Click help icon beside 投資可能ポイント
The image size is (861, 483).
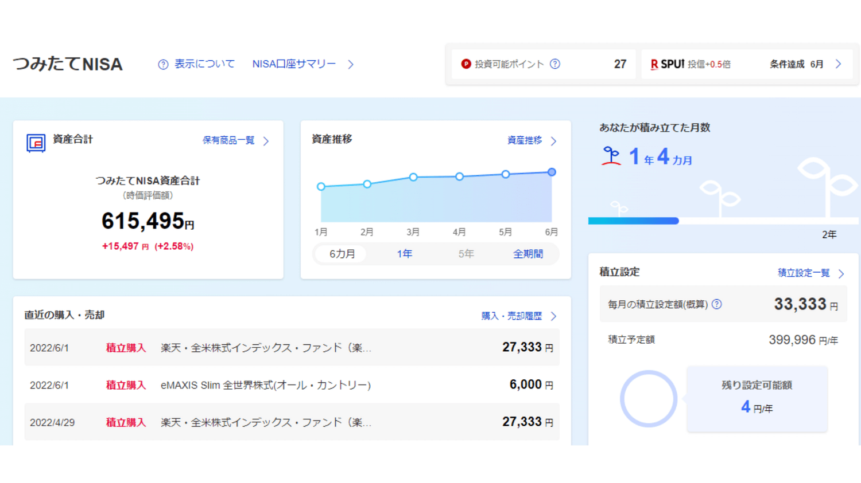[x=555, y=64]
